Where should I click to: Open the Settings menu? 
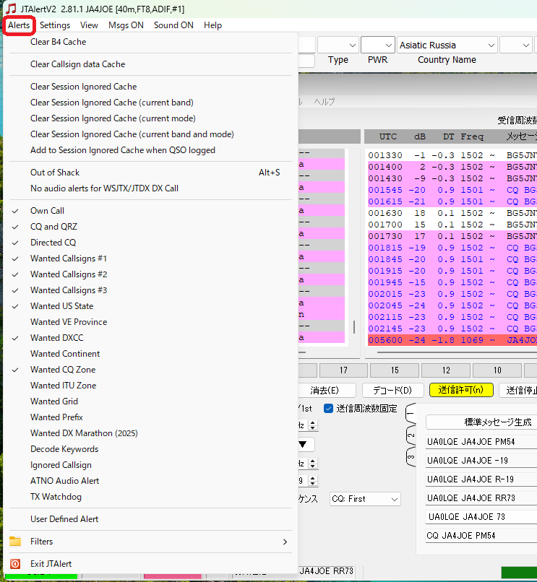pyautogui.click(x=55, y=25)
